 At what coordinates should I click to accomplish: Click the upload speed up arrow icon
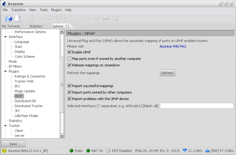208,150
